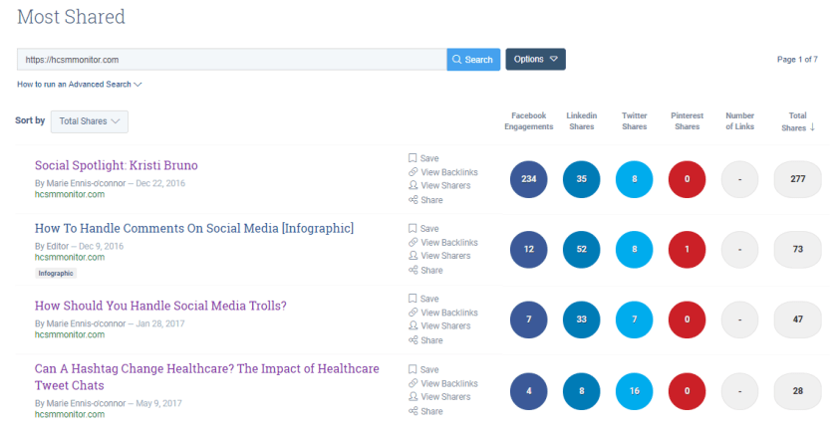Expand How to run an Advanced Search

coord(80,85)
